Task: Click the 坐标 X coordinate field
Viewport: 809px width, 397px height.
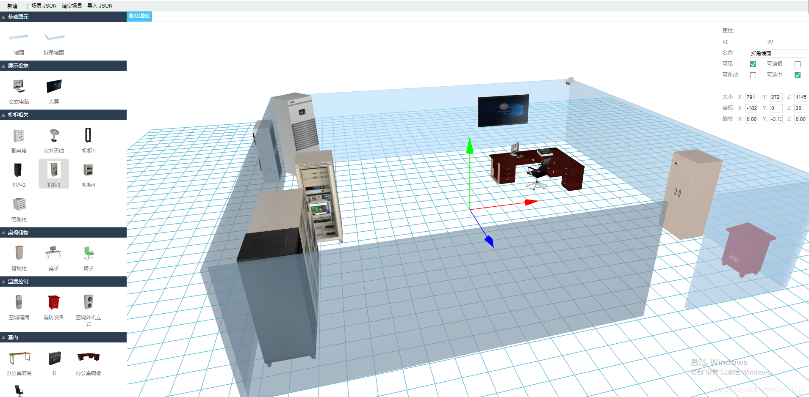Action: (752, 108)
